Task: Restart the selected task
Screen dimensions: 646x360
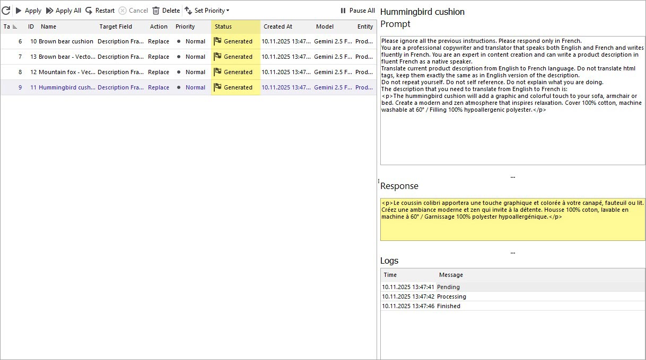Action: [100, 11]
